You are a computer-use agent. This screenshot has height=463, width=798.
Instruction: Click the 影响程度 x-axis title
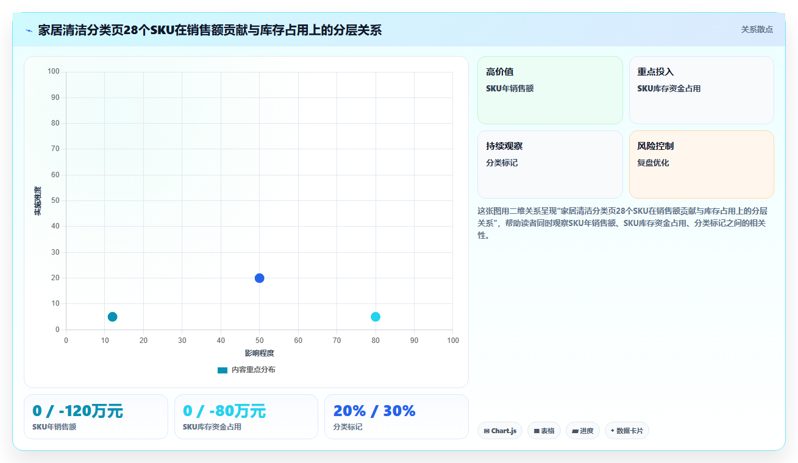260,353
